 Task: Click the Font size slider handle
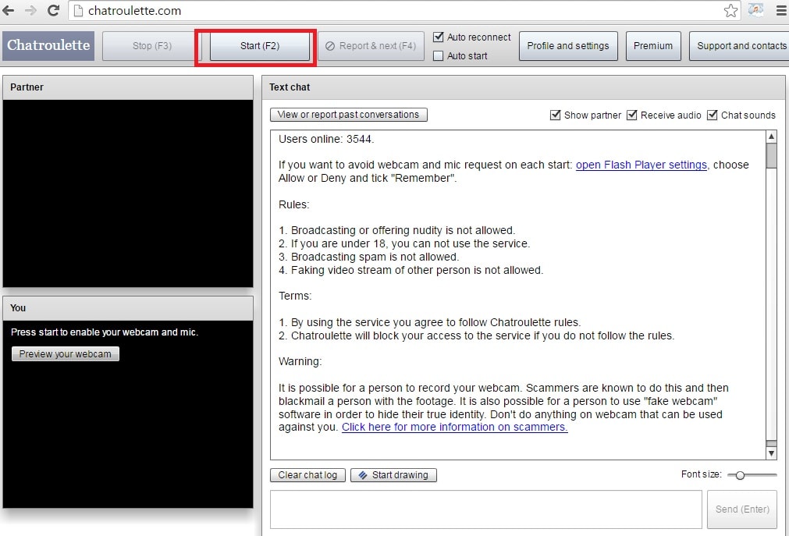point(740,475)
